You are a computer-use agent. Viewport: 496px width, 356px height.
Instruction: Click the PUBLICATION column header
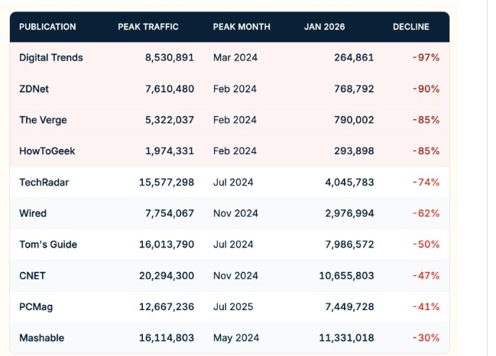[47, 27]
